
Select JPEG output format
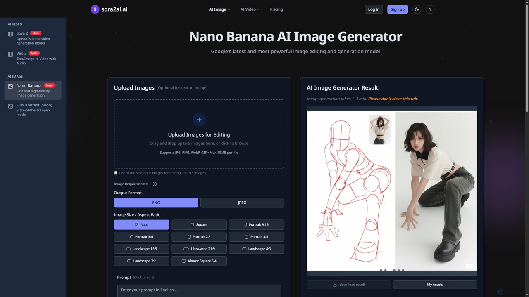point(242,203)
